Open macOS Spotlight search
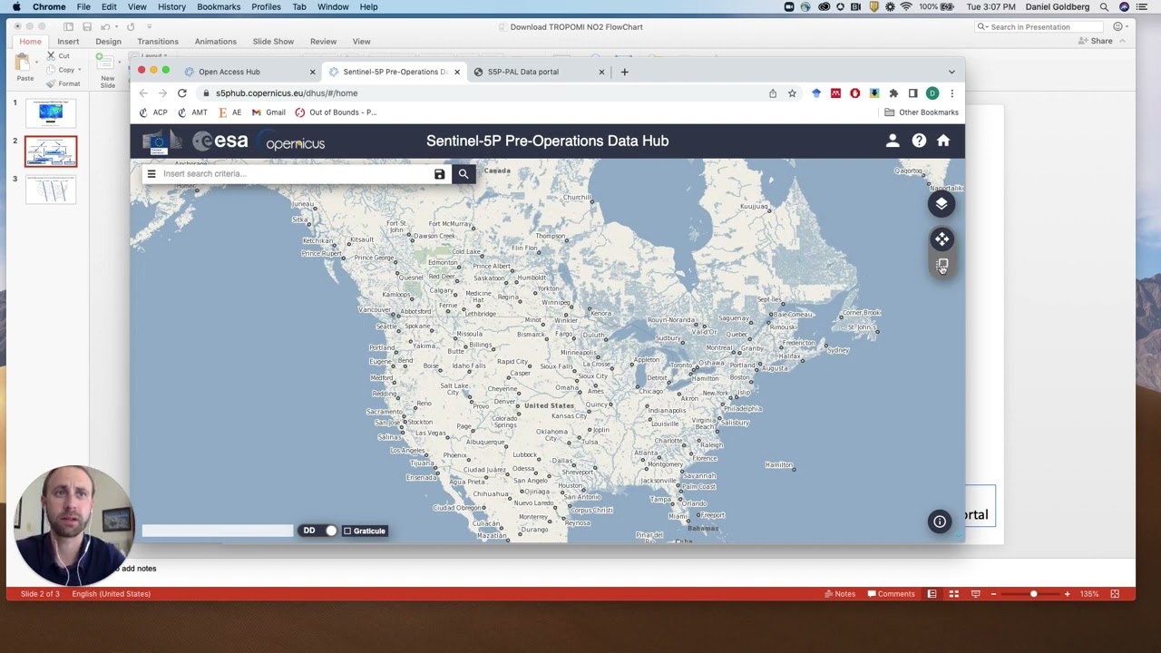This screenshot has width=1161, height=653. coord(1104,7)
